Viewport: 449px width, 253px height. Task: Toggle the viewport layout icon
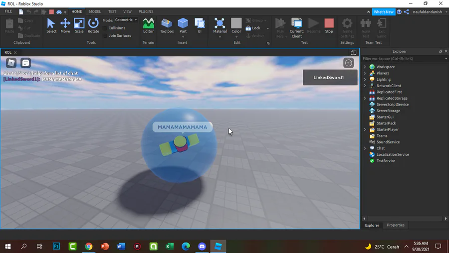(x=353, y=52)
